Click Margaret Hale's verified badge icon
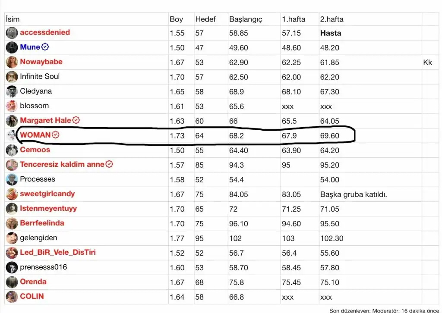The height and width of the screenshot is (313, 442). click(x=76, y=120)
